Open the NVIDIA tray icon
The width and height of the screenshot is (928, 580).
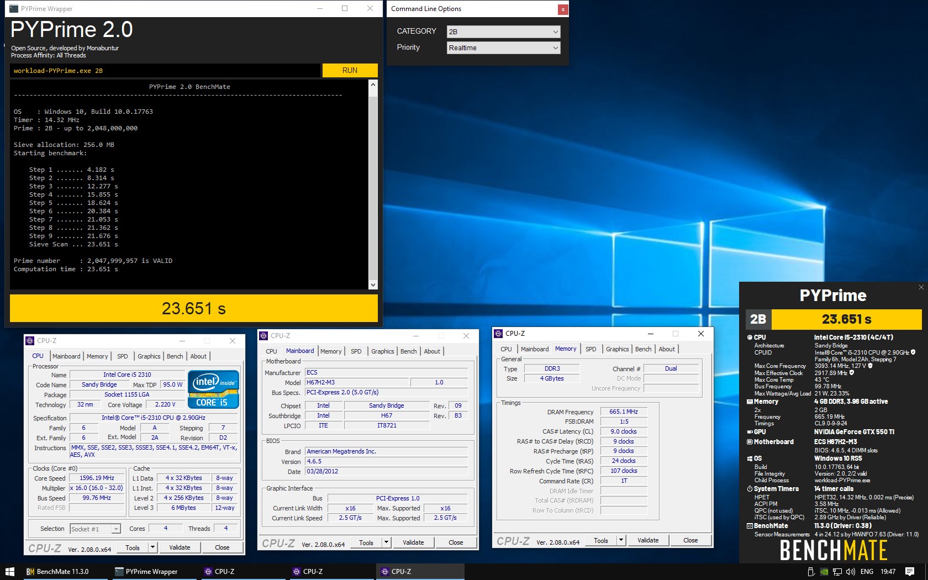coord(824,572)
